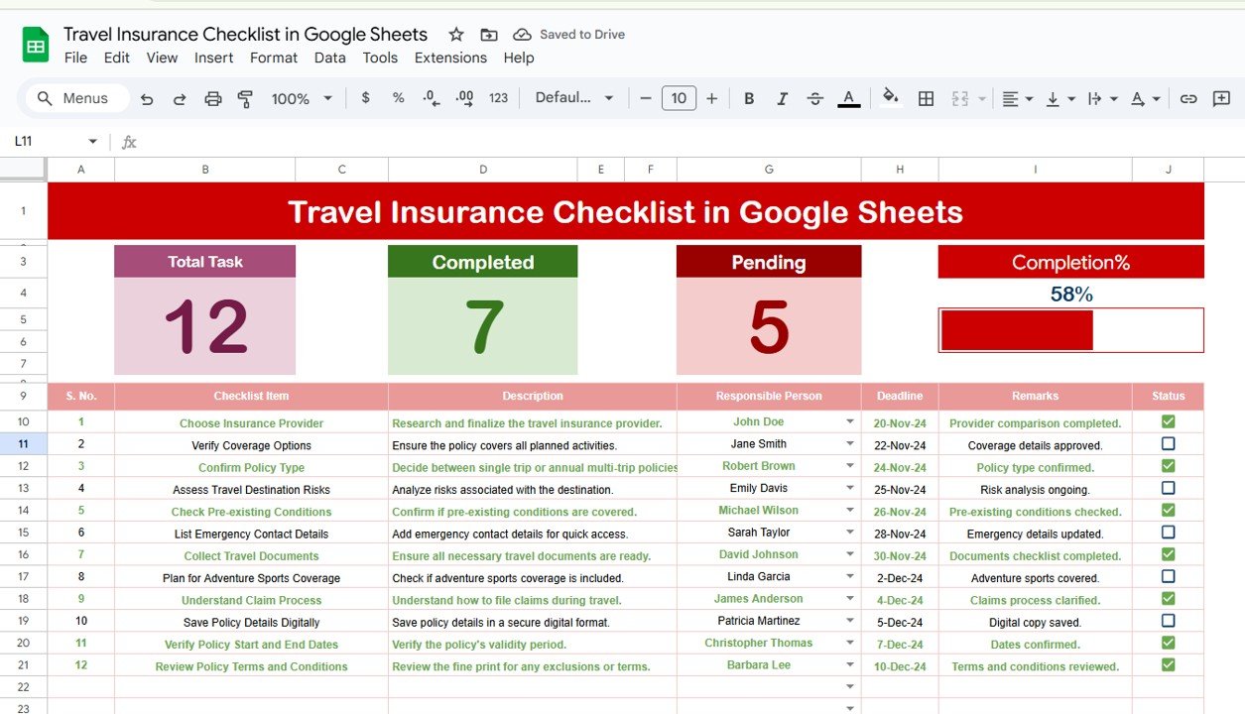Check status for Plan for Adventure Sports Coverage
The height and width of the screenshot is (714, 1245).
[1168, 576]
